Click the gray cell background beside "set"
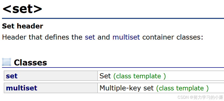 [57, 76]
